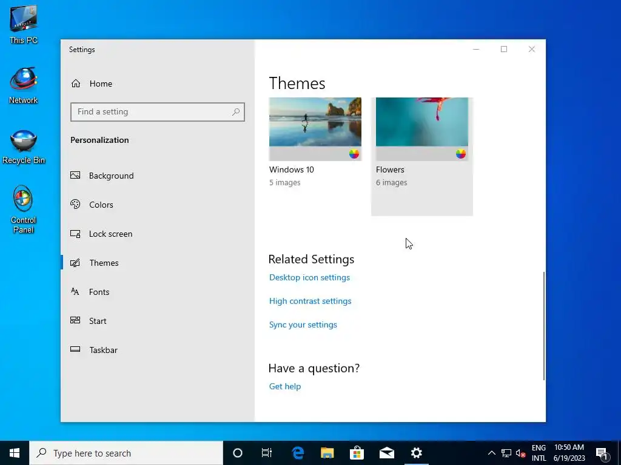Select Network desktop icon
The height and width of the screenshot is (465, 621).
(x=24, y=86)
